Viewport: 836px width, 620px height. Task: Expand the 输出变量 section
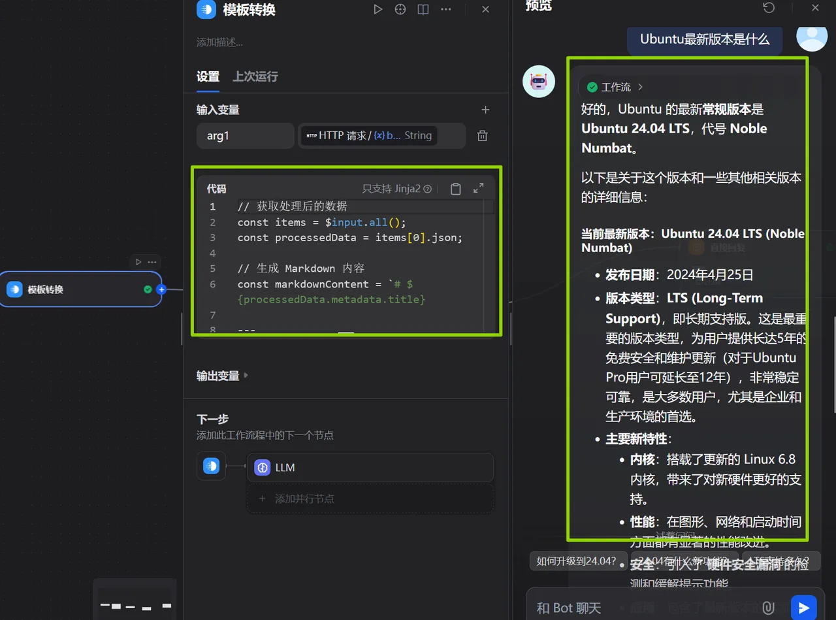[x=223, y=376]
